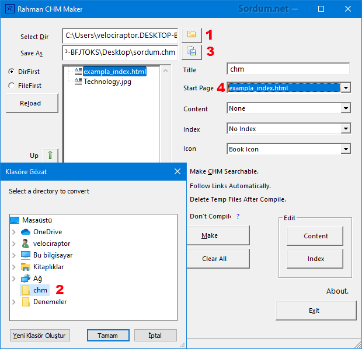This screenshot has height=349, width=362.
Task: Select Masaüstü label in folder tree
Action: click(x=37, y=220)
